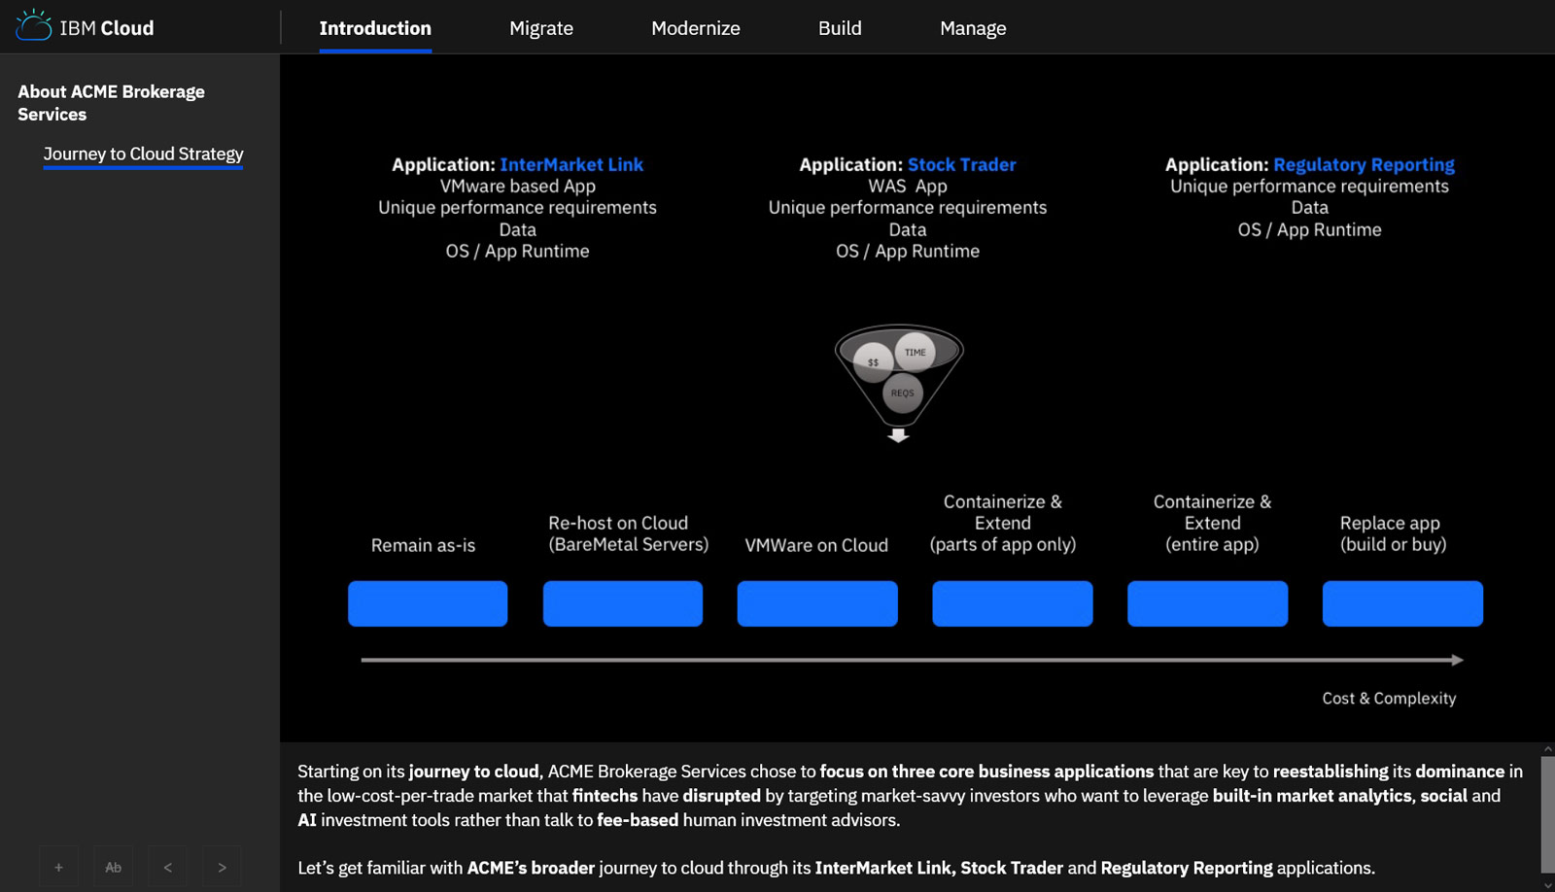This screenshot has height=892, width=1555.
Task: Switch to the Migrate tab
Action: [x=541, y=28]
